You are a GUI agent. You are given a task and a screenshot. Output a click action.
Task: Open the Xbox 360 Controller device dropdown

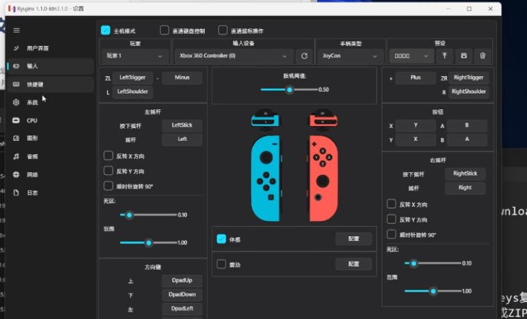[x=233, y=56]
